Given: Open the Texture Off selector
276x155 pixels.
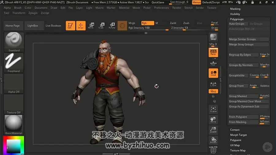Looking at the screenshot, I should point(14,104).
